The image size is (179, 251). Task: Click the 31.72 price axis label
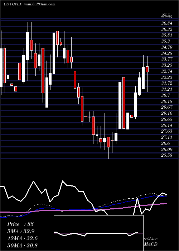click(167, 83)
